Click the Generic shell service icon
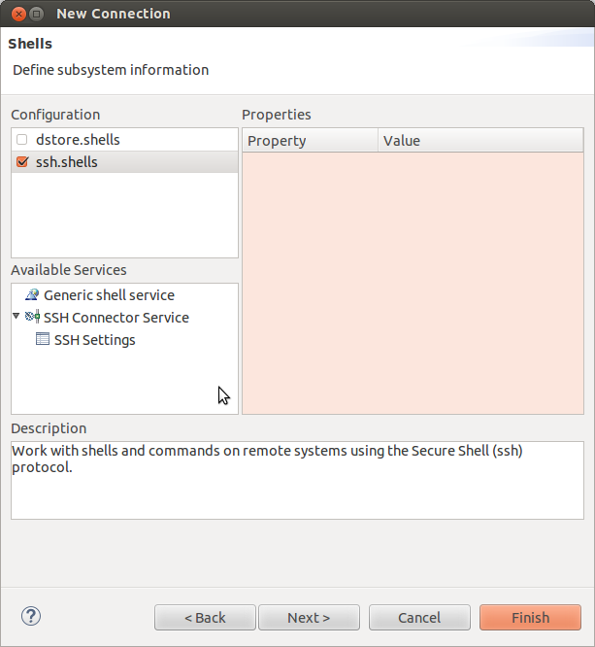The width and height of the screenshot is (595, 647). click(x=32, y=295)
